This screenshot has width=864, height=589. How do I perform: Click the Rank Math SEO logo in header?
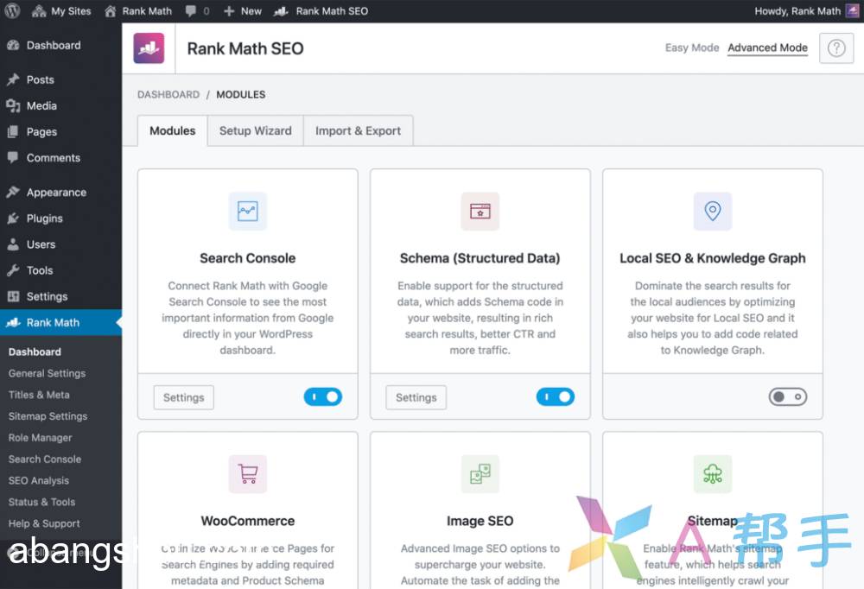149,48
